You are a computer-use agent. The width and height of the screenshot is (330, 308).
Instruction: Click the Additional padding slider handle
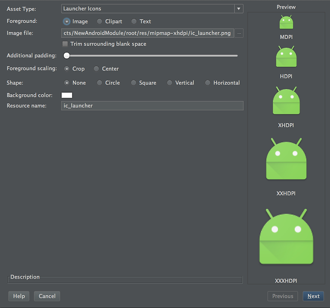tap(67, 56)
